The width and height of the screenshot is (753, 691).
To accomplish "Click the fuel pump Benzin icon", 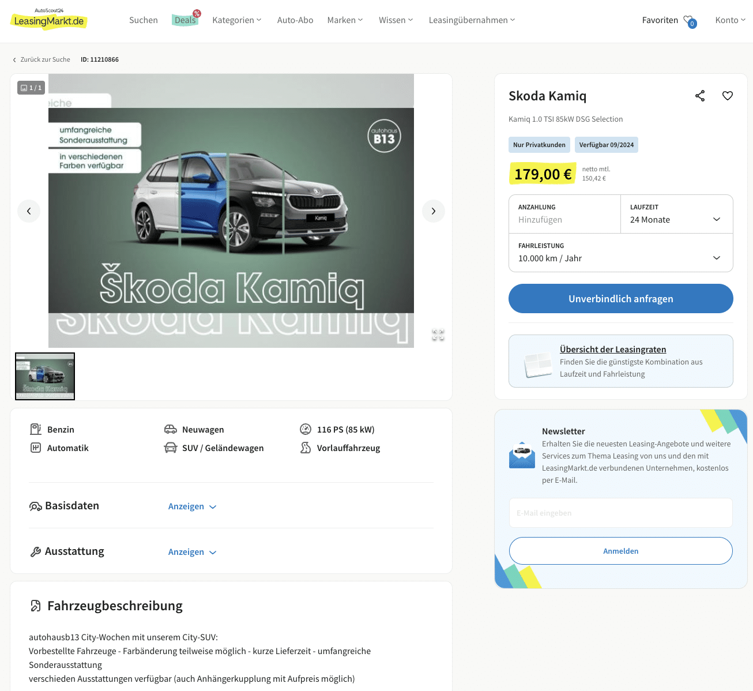I will click(x=36, y=429).
